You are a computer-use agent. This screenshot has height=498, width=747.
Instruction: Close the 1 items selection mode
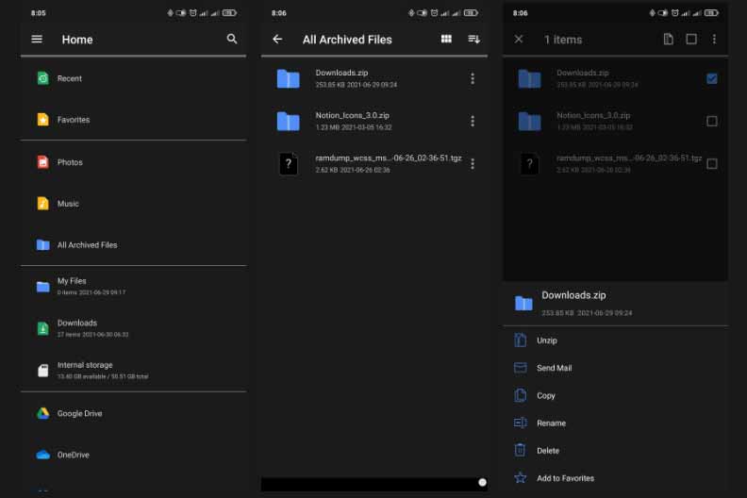tap(519, 39)
